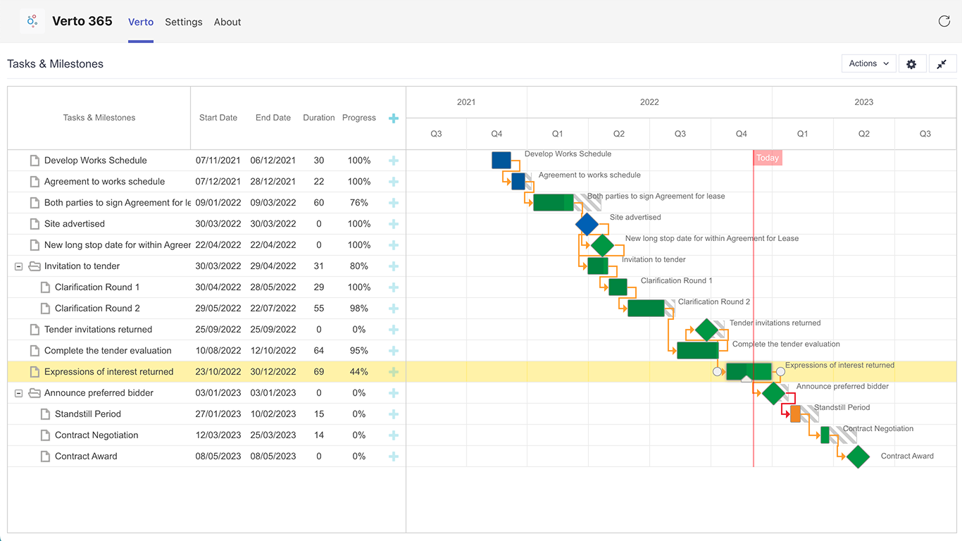
Task: Click the Contract Award milestone diamond
Action: coord(858,456)
